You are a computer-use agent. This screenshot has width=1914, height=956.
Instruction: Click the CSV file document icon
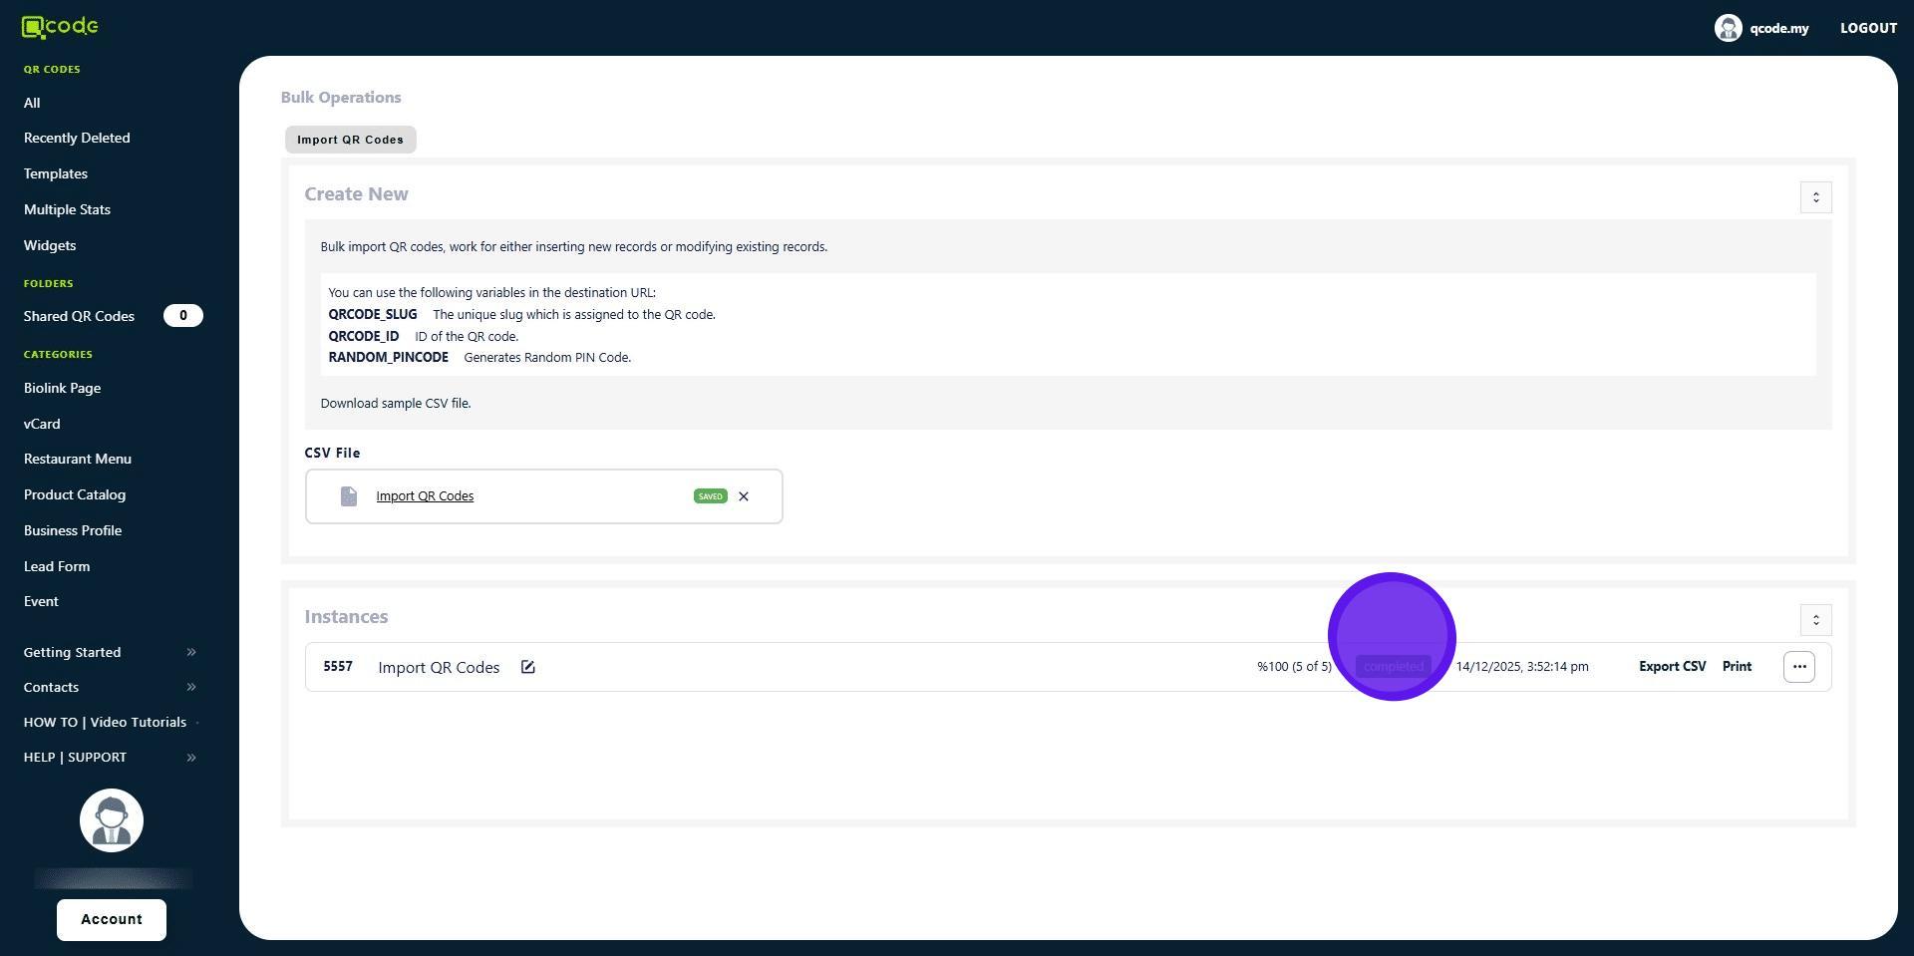pos(348,496)
